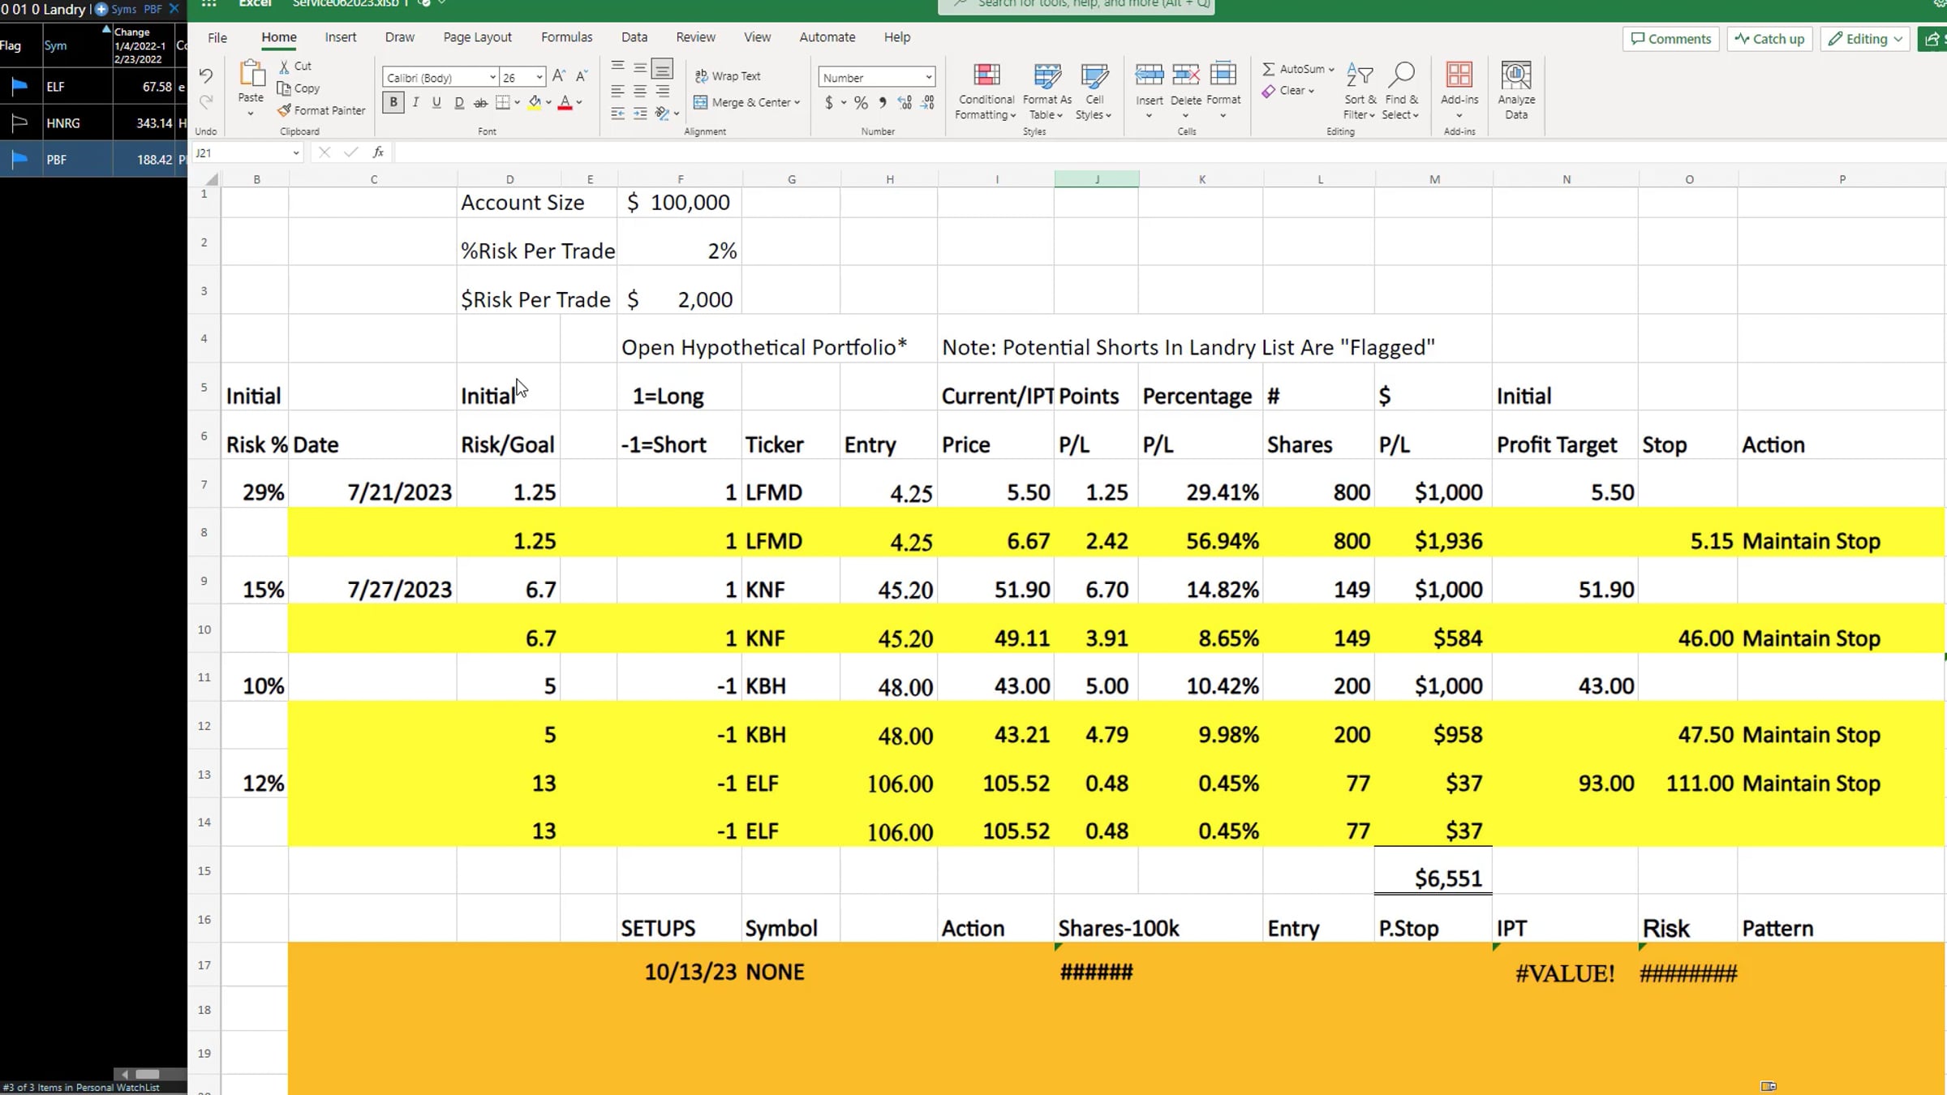Click the Cut scissors button
1947x1095 pixels.
pos(295,66)
